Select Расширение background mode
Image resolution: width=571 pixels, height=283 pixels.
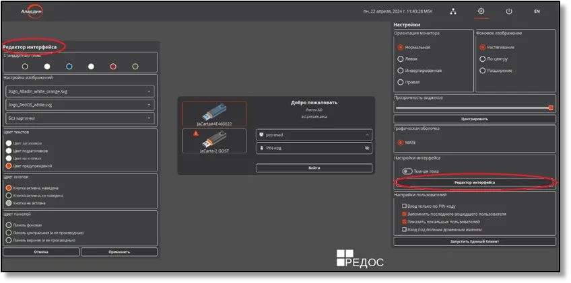click(483, 71)
